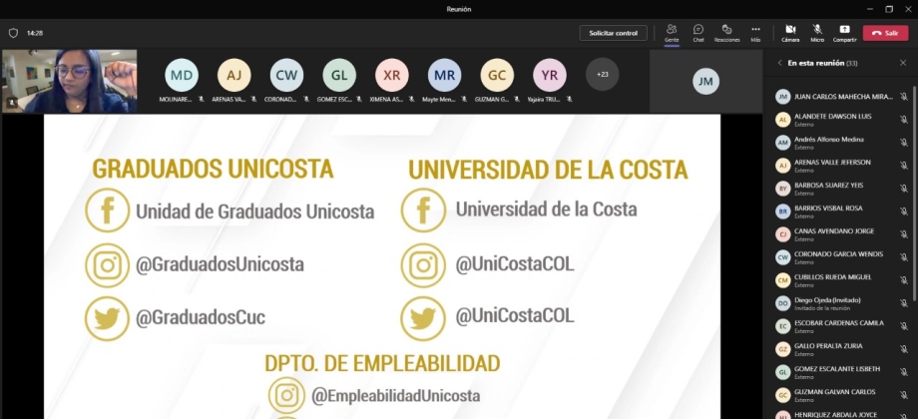Image resolution: width=918 pixels, height=419 pixels.
Task: Click JUAN CARLOS MAHECHA in participant list
Action: [x=841, y=97]
